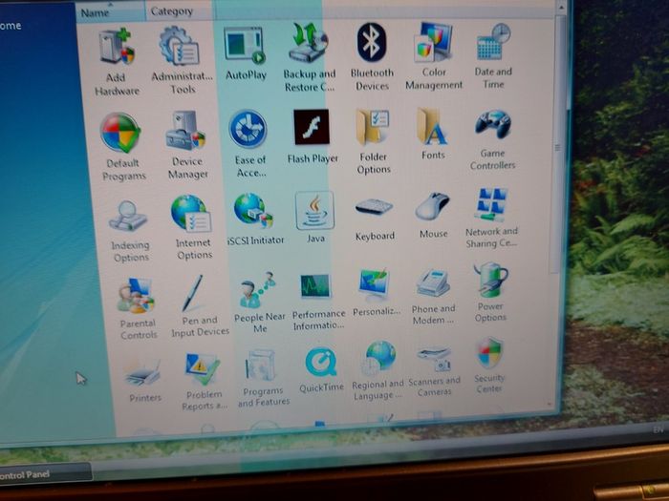The height and width of the screenshot is (501, 669).
Task: Click the scrollbar down arrow
Action: coord(550,404)
